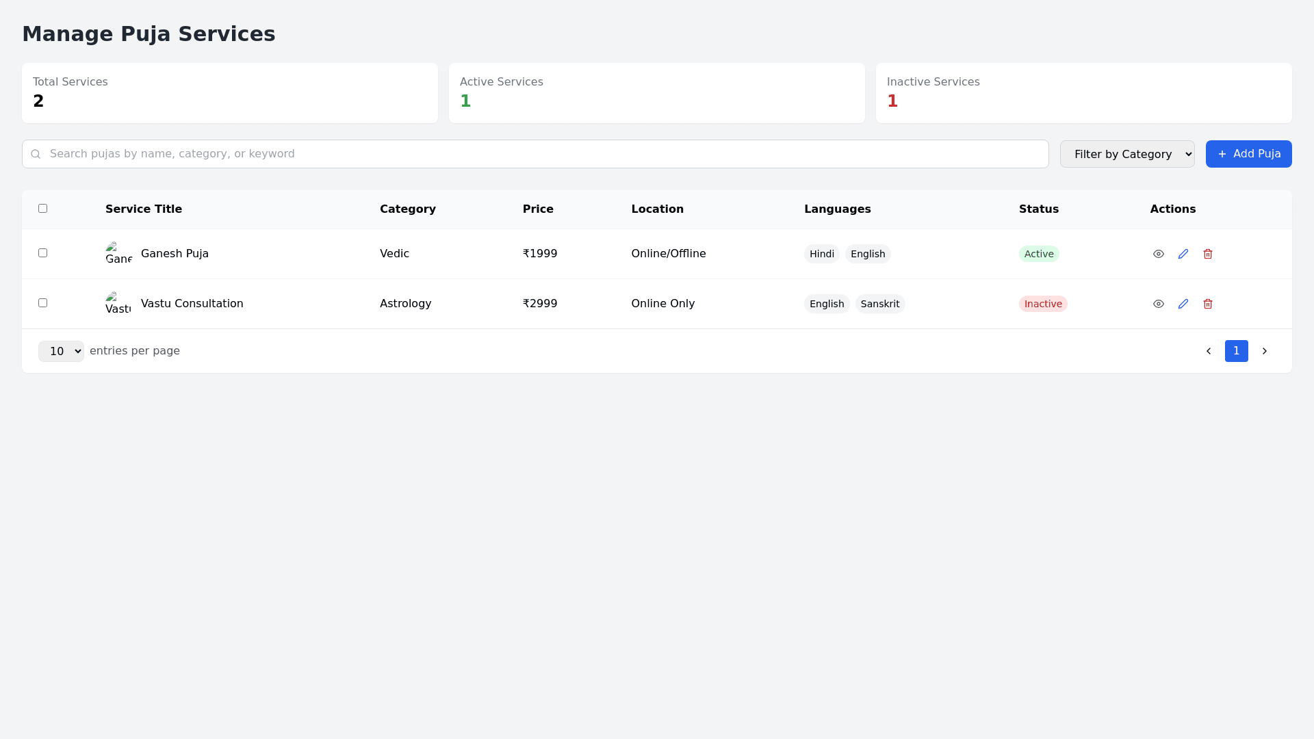This screenshot has width=1314, height=739.
Task: Delete Ganesh Puja using trash icon
Action: (1207, 254)
